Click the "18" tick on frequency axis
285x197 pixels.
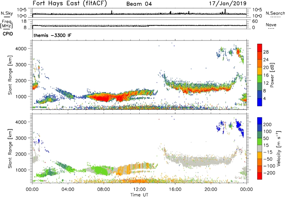[x=24, y=21]
